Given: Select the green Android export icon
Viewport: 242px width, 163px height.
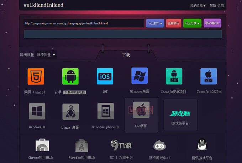Looking at the screenshot, I should coord(70,76).
